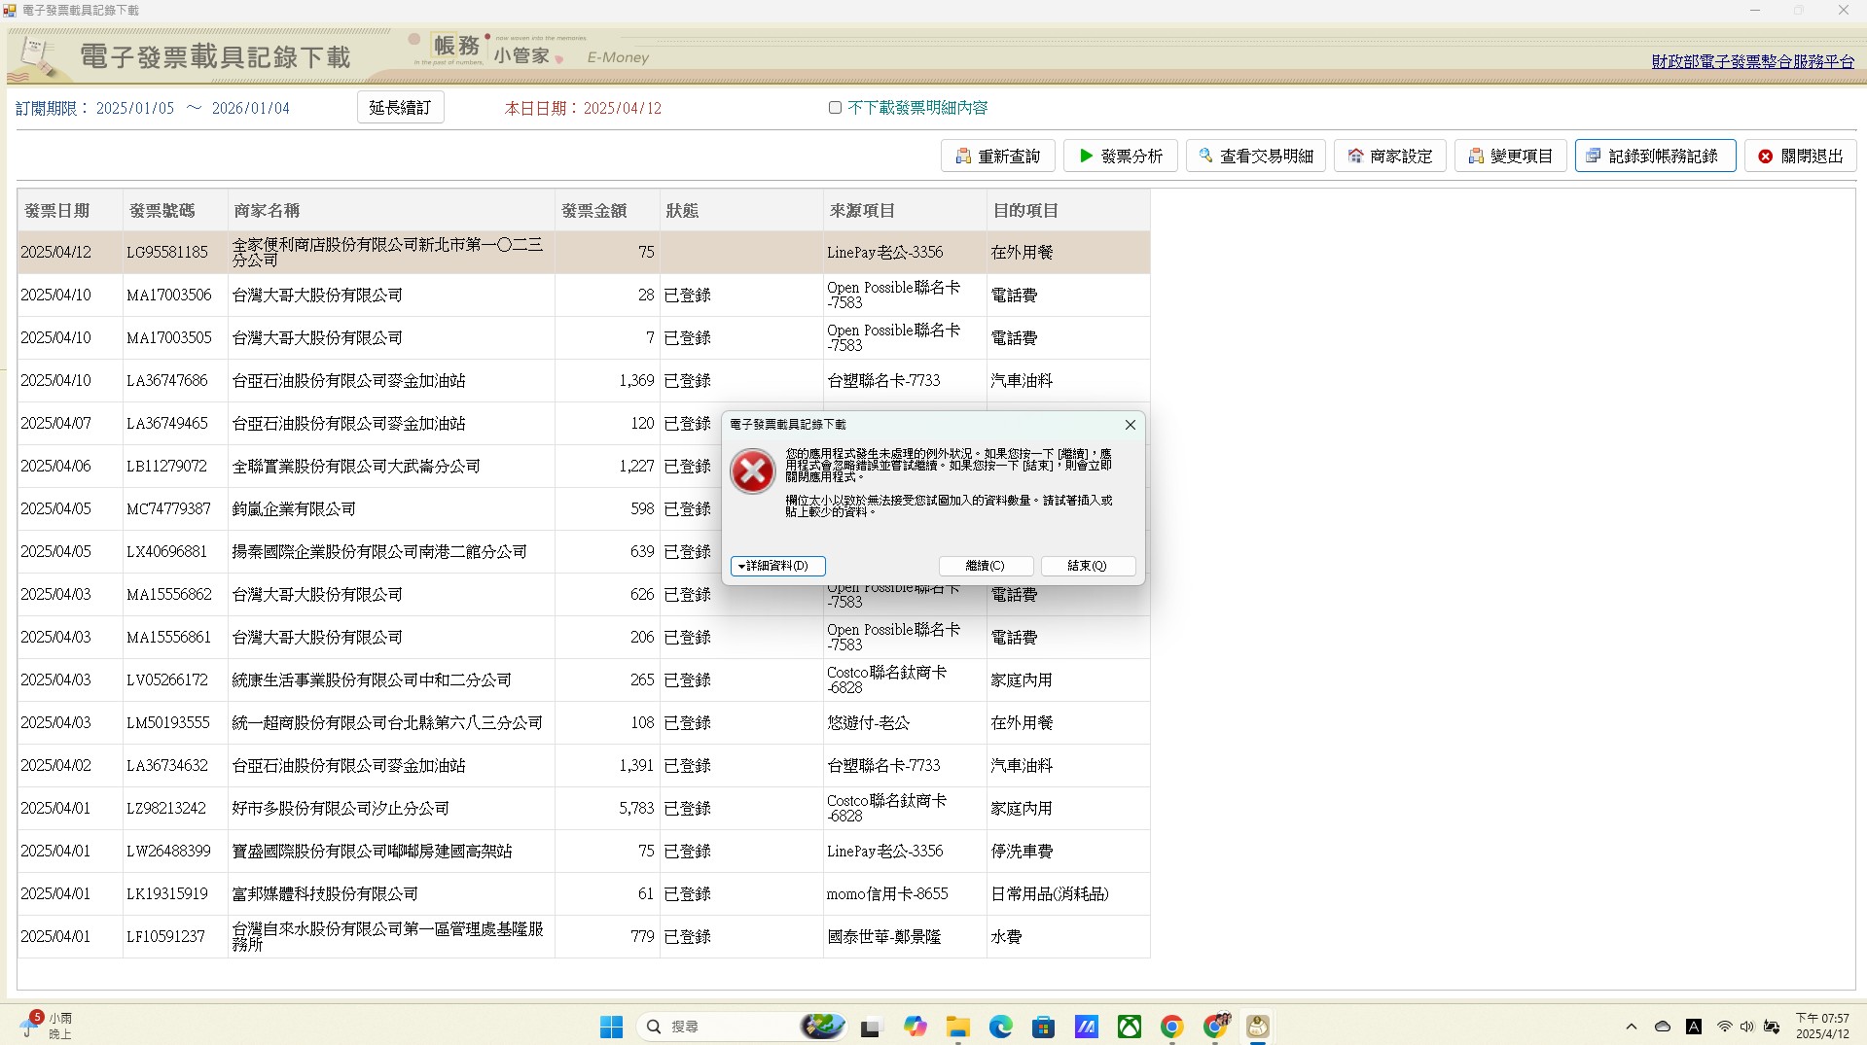Click the 發票號碼 column header
This screenshot has width=1867, height=1045.
(174, 210)
